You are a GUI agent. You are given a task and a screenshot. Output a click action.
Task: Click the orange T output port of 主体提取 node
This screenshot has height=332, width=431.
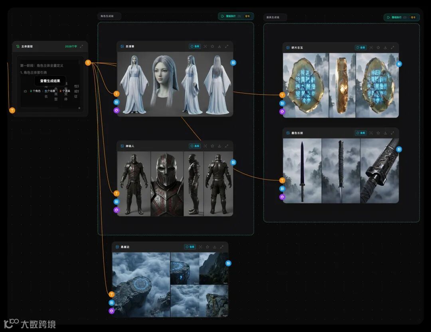click(88, 63)
